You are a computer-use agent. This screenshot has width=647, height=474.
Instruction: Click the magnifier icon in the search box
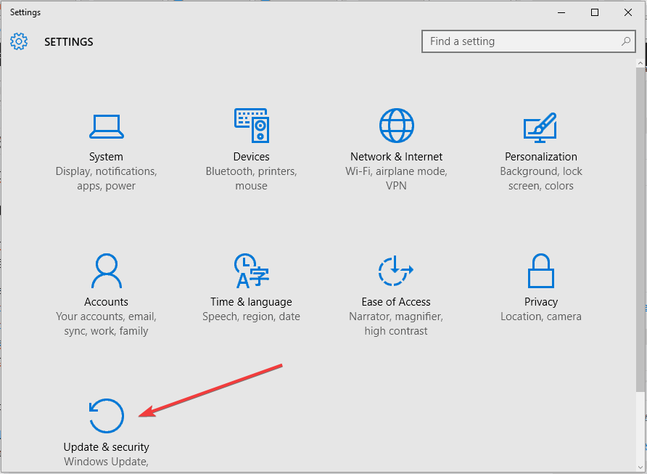tap(626, 41)
